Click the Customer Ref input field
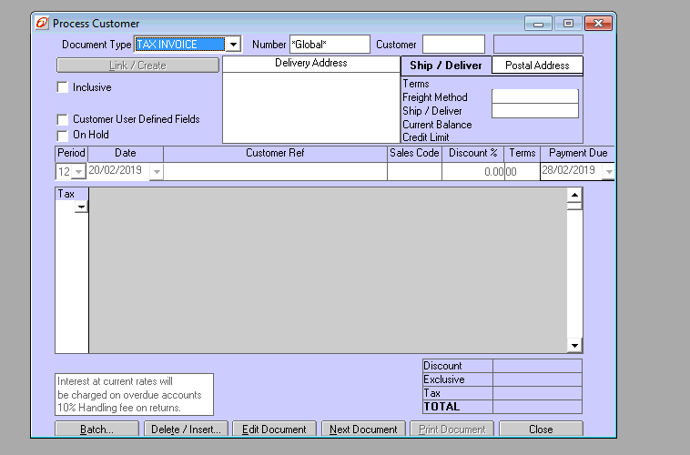690x455 pixels. (275, 171)
